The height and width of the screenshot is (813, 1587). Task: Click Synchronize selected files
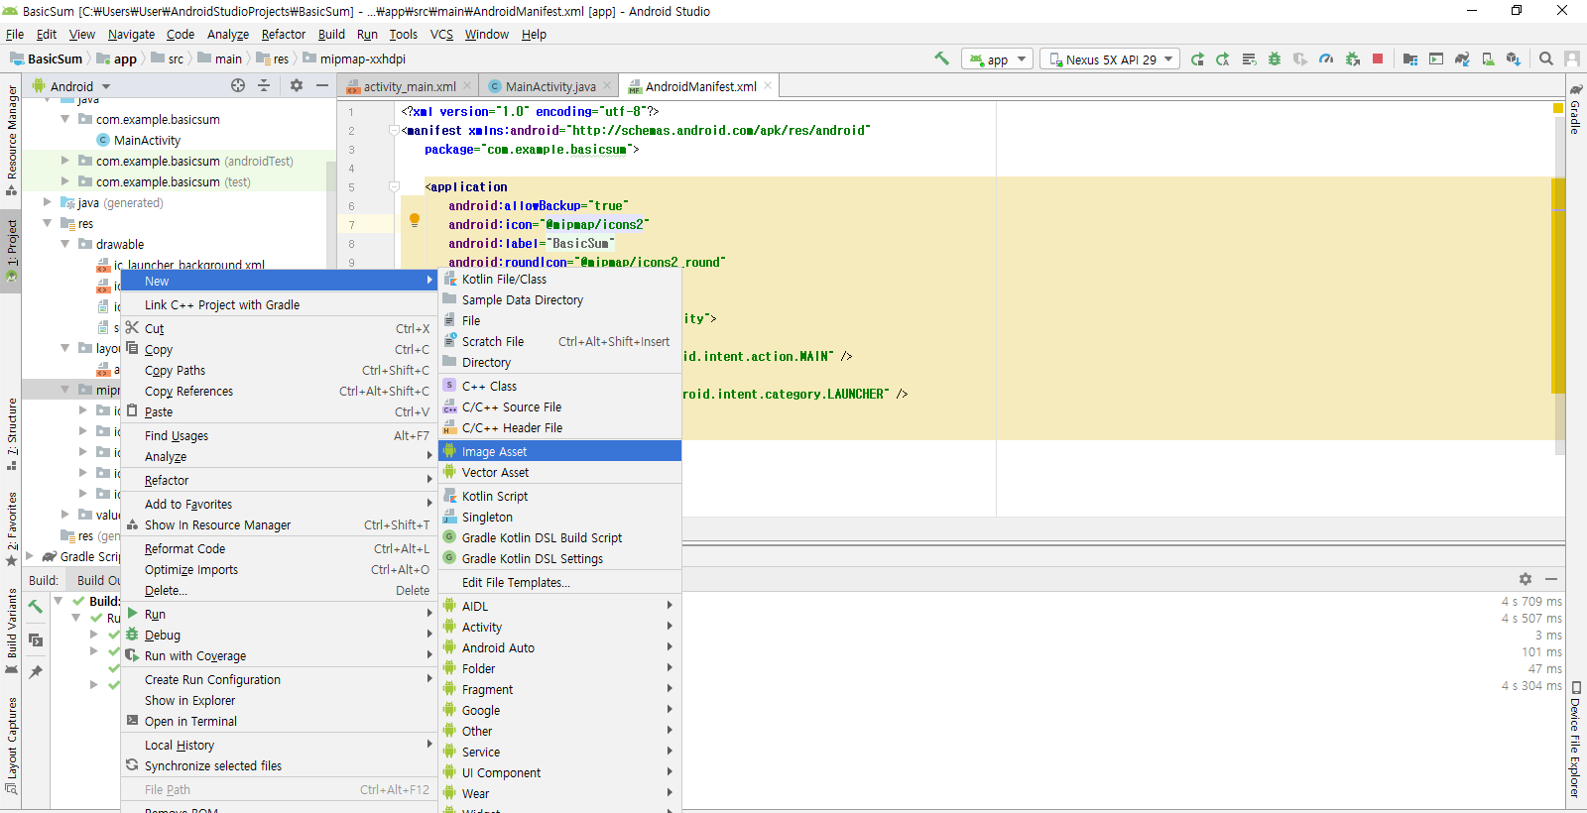coord(279,765)
